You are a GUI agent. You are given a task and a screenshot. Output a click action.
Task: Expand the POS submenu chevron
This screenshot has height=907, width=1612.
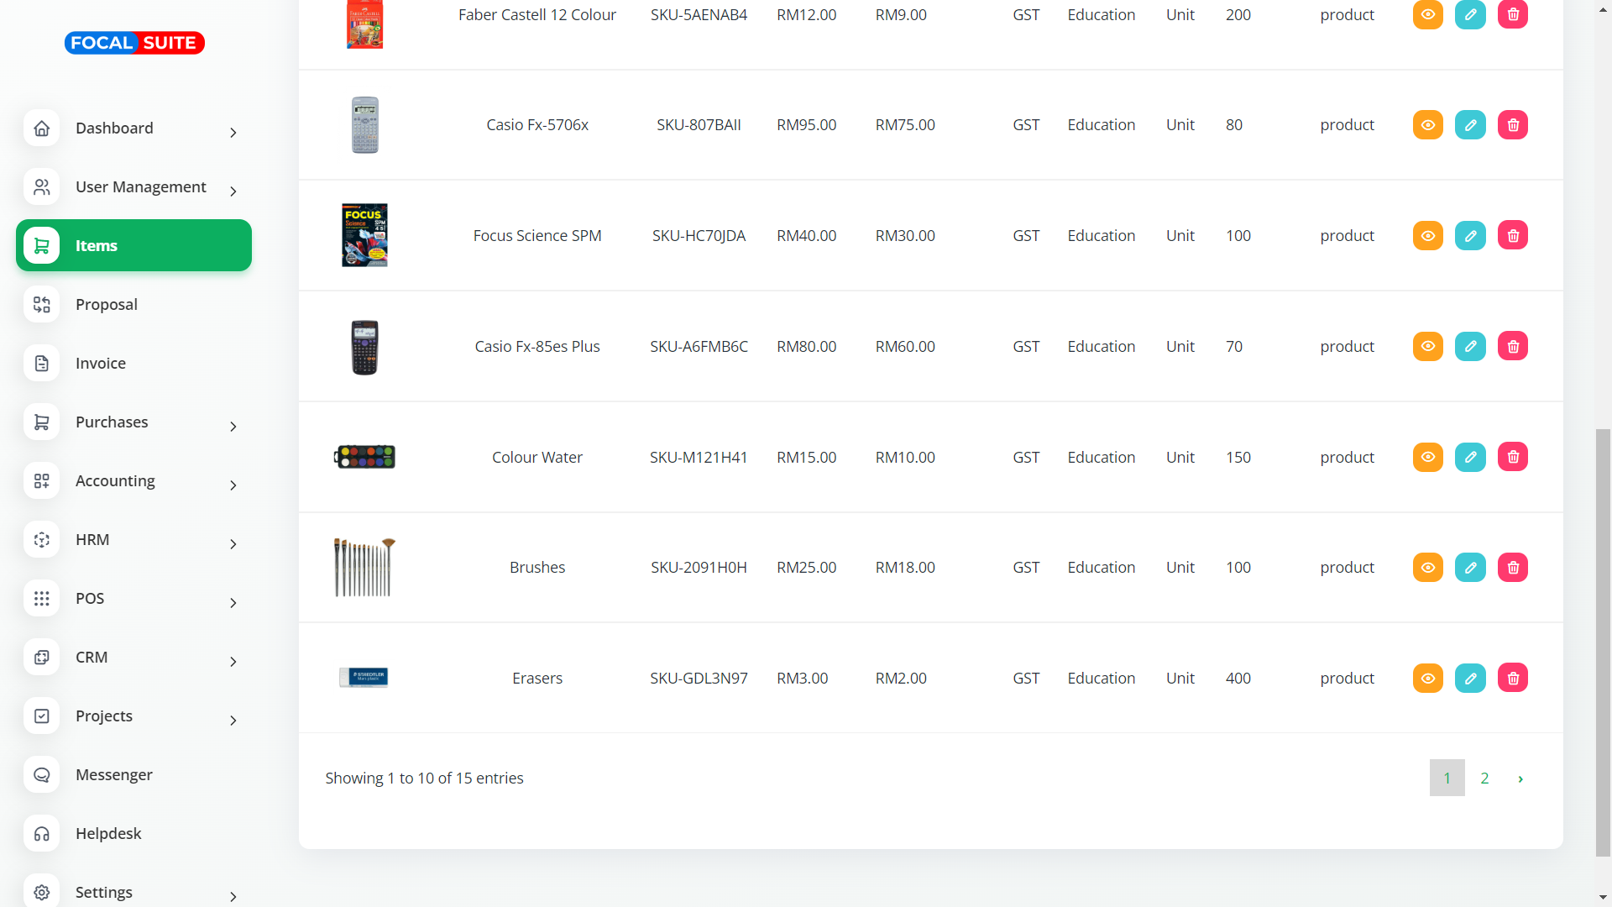coord(233,603)
